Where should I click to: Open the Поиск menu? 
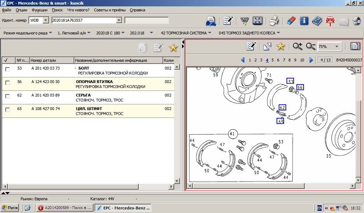click(57, 10)
